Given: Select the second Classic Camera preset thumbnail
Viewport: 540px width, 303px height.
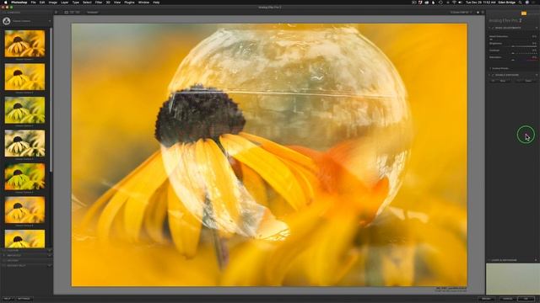Looking at the screenshot, I should (24, 77).
